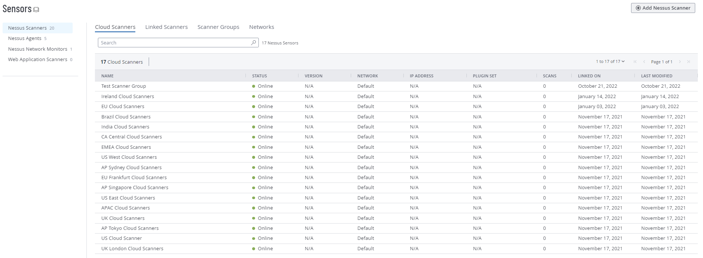Image resolution: width=703 pixels, height=258 pixels.
Task: Open the CA Central Cloud Scanners row
Action: click(396, 137)
